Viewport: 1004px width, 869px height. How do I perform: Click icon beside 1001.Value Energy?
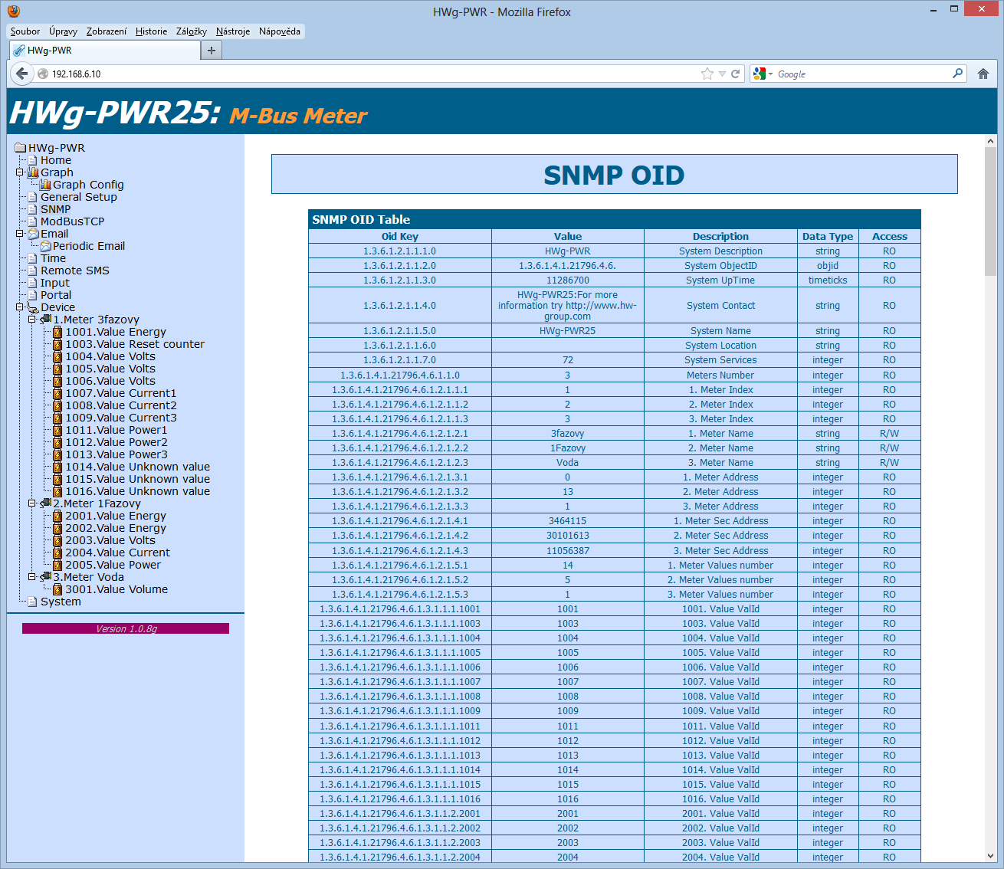click(57, 332)
